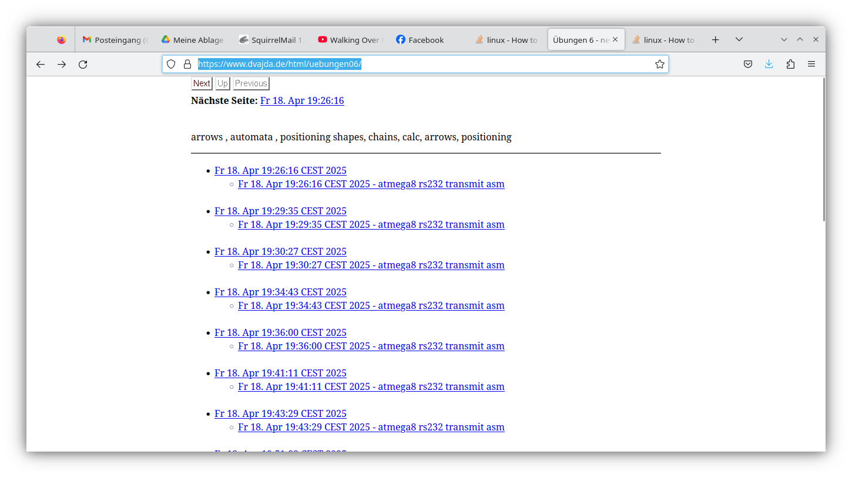Expand the list all tabs dropdown
This screenshot has height=478, width=852.
tap(739, 40)
